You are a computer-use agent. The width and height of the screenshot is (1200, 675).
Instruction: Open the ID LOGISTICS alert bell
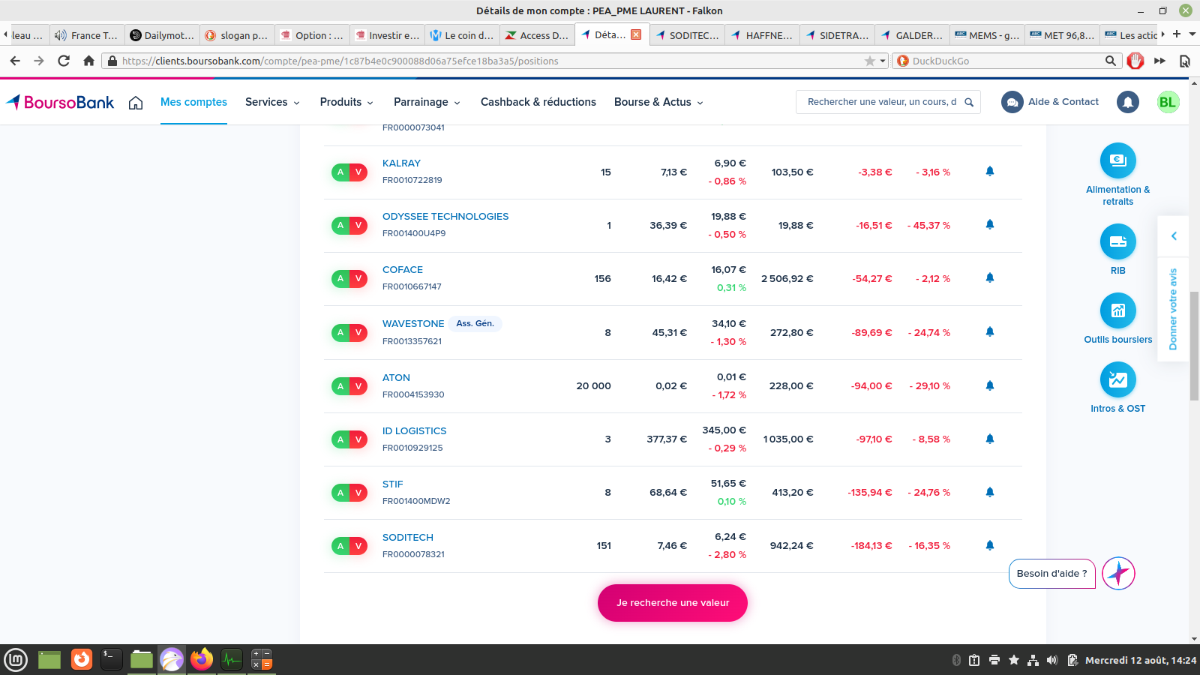(989, 439)
